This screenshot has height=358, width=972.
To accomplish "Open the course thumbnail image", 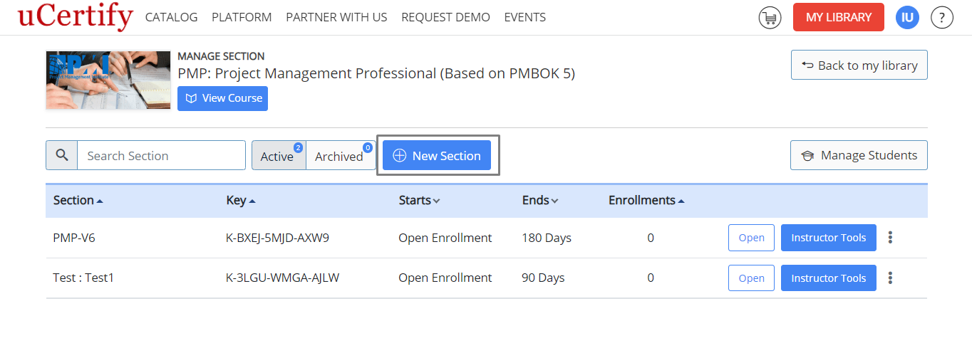I will pyautogui.click(x=108, y=80).
